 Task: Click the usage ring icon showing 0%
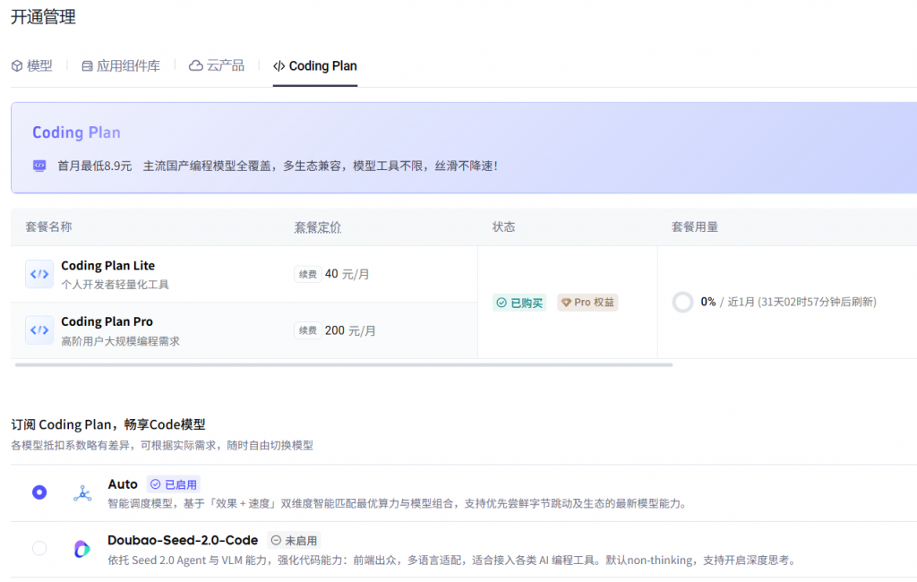(682, 302)
